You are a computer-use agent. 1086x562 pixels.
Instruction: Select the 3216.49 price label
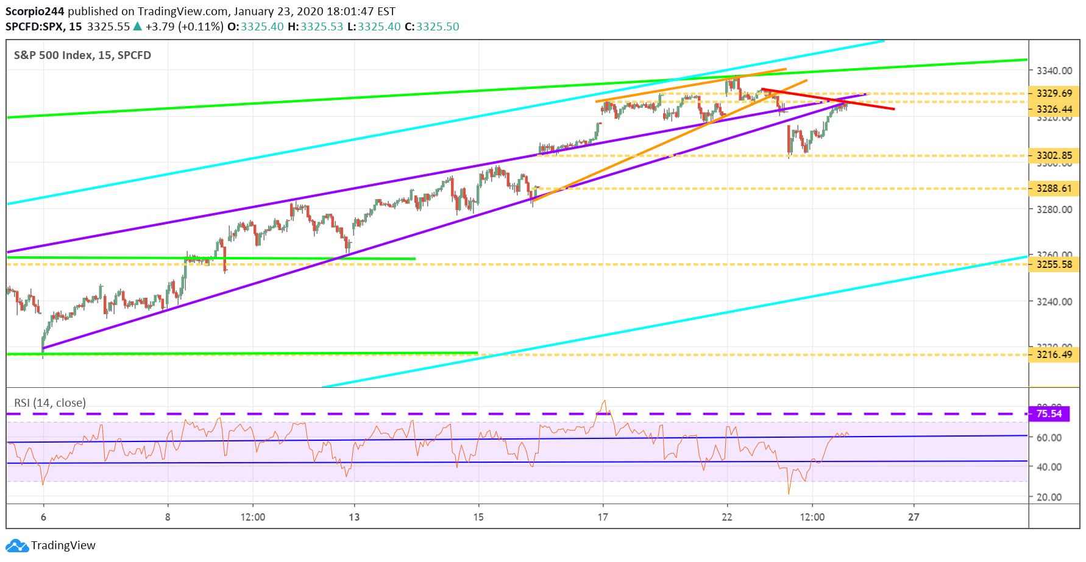1054,354
